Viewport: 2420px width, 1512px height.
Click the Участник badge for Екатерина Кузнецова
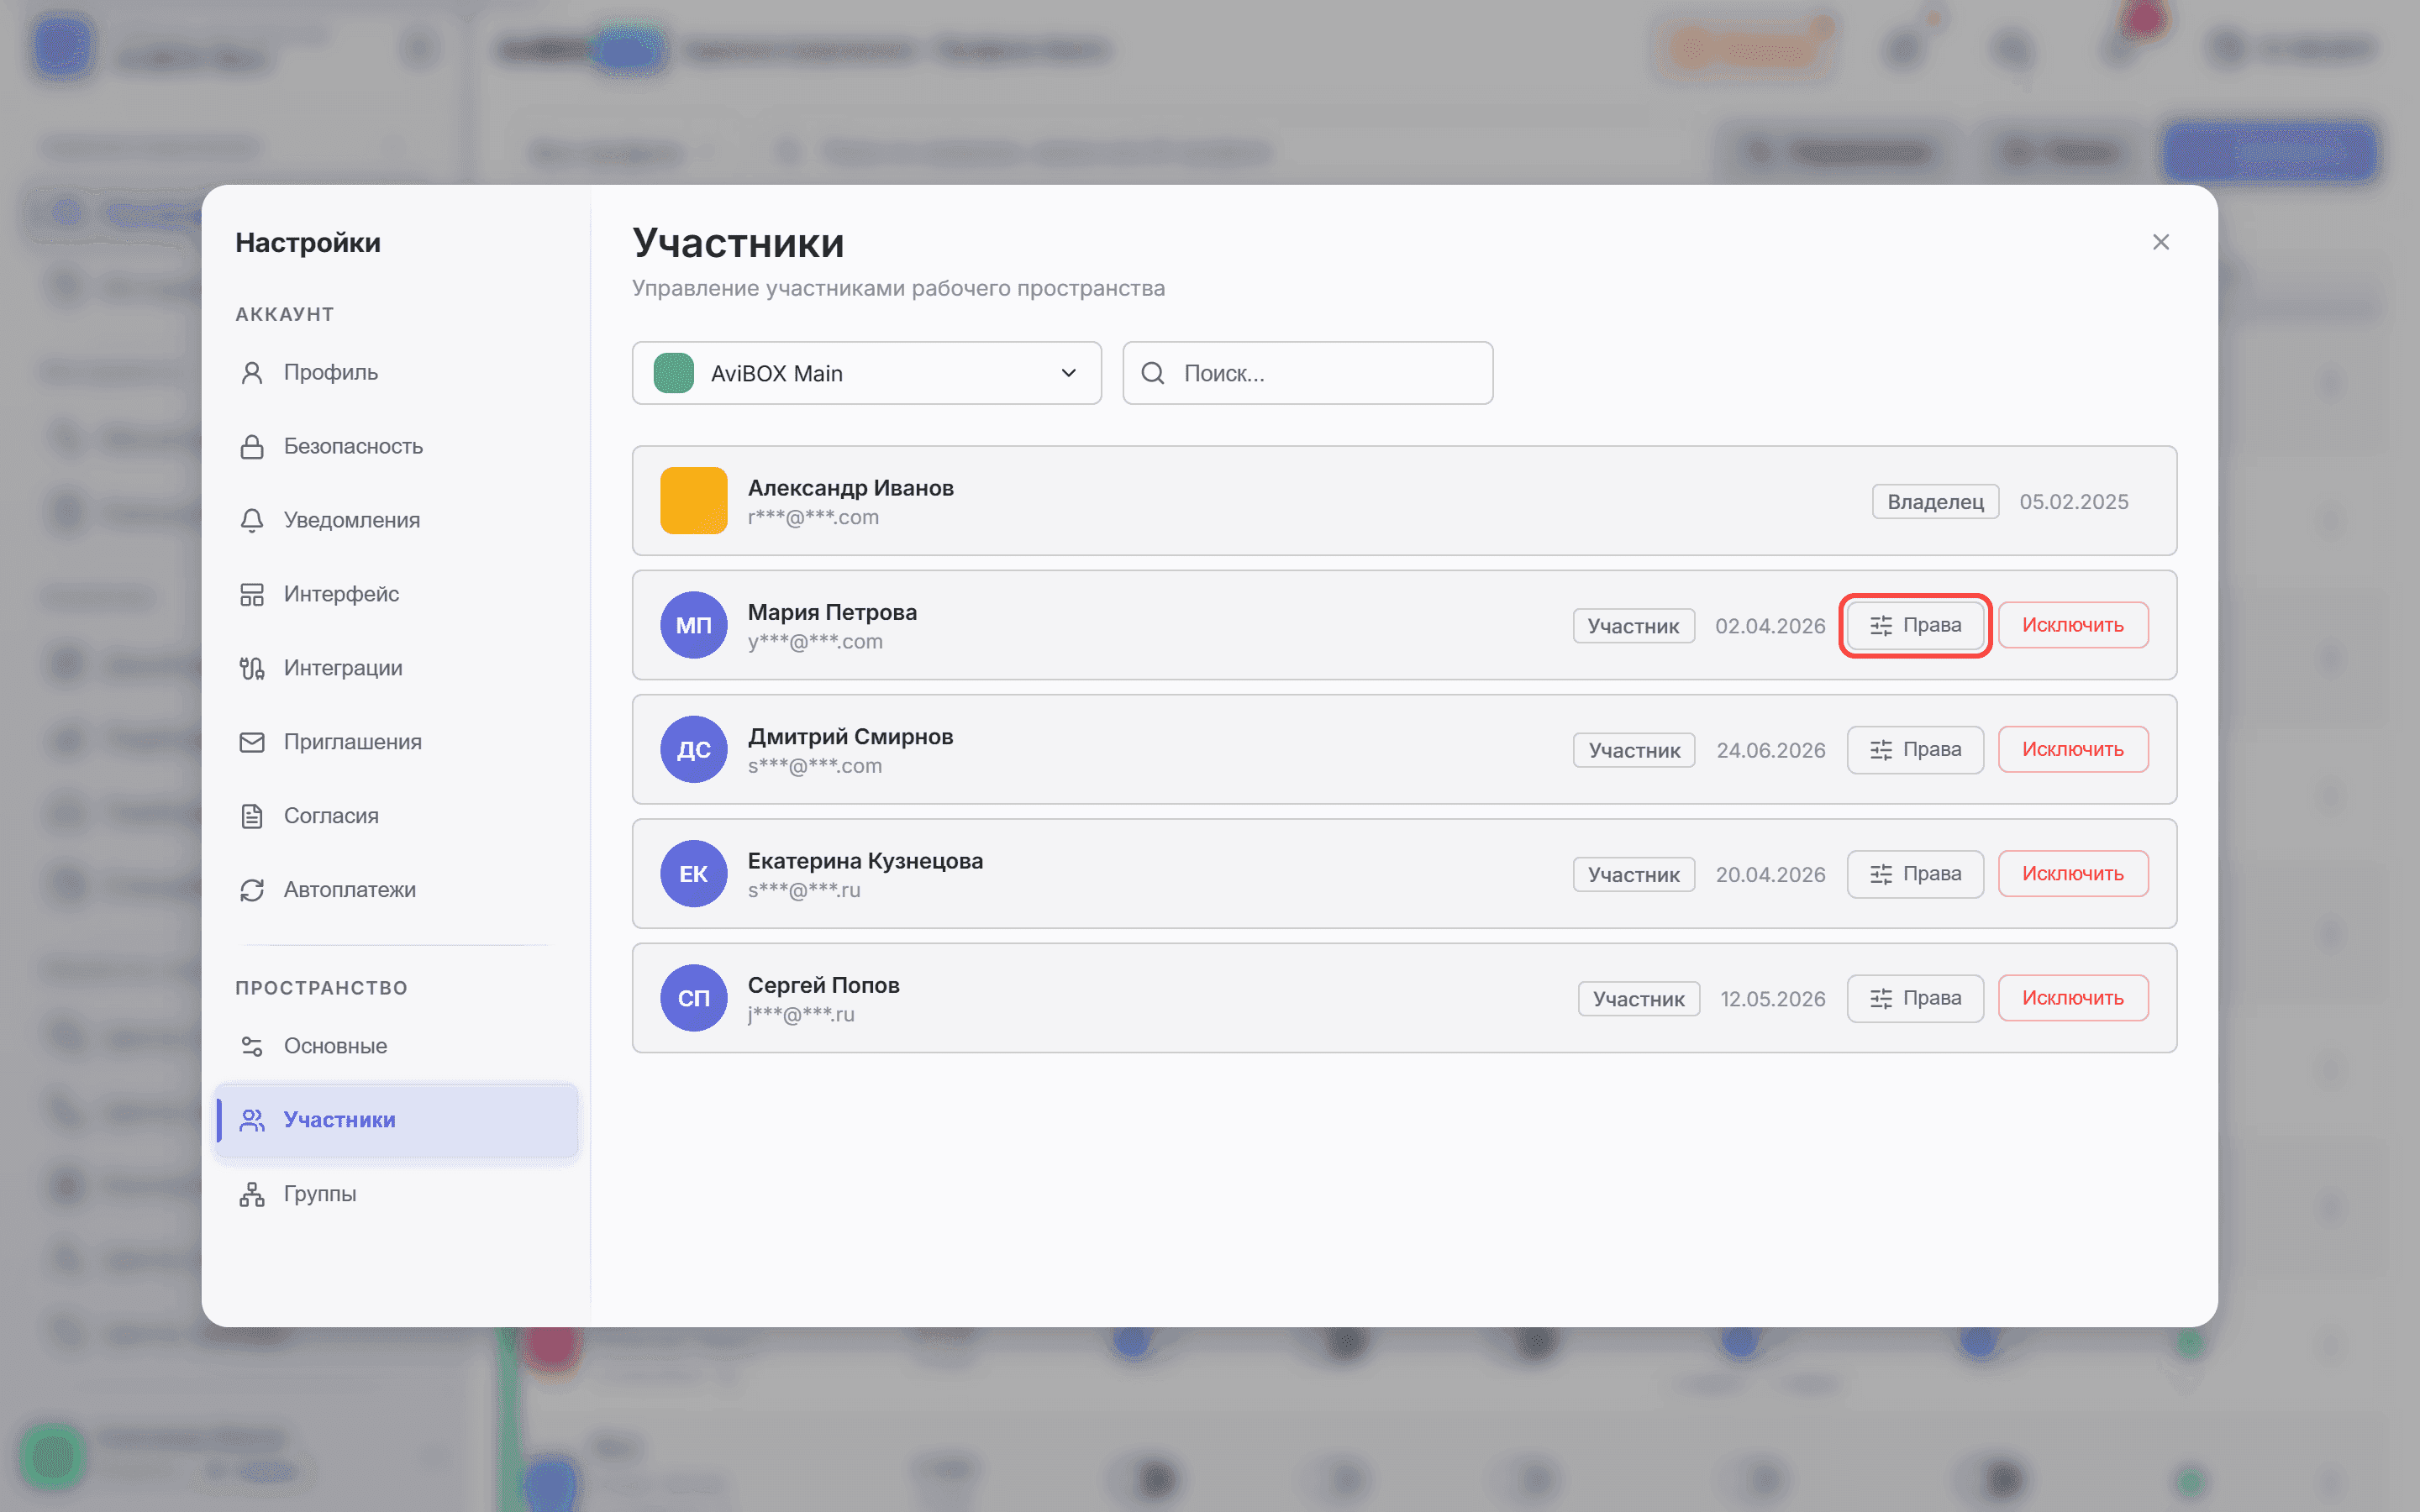(1634, 875)
